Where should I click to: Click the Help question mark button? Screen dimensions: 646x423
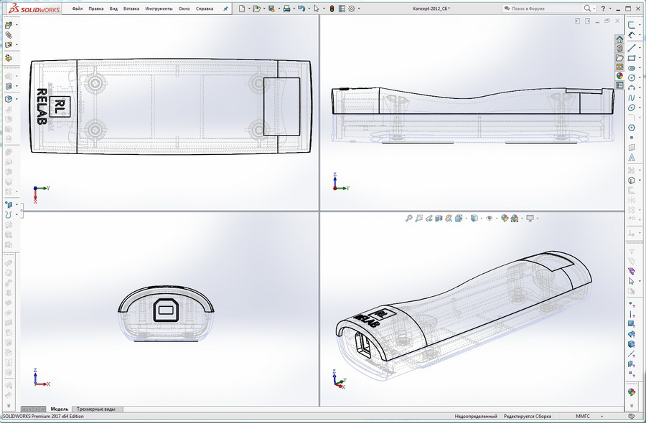[603, 8]
